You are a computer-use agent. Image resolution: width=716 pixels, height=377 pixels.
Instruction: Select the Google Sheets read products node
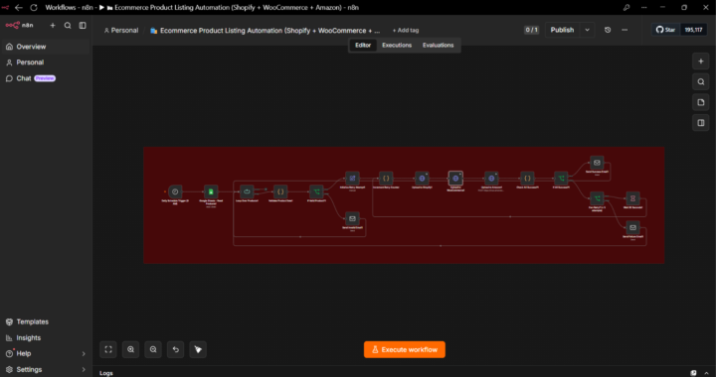(211, 191)
